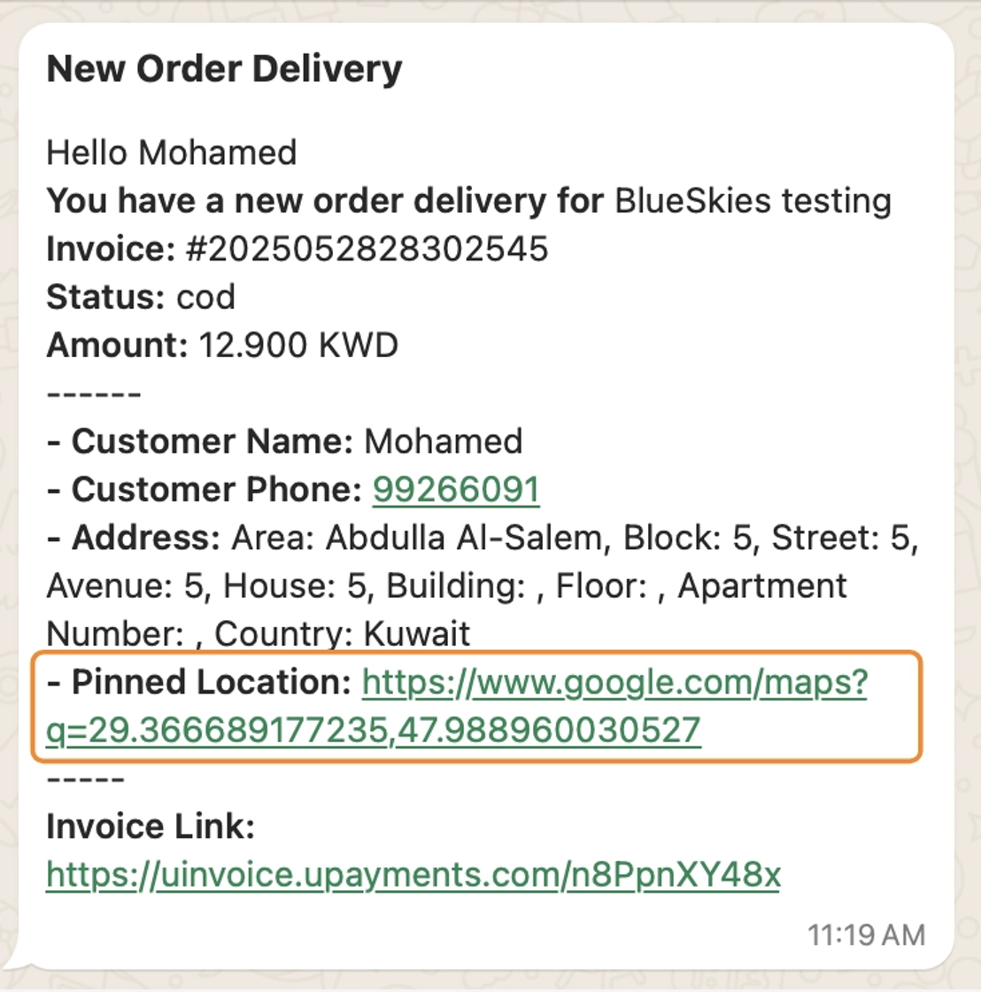Click the Customer Phone label

pos(216,490)
